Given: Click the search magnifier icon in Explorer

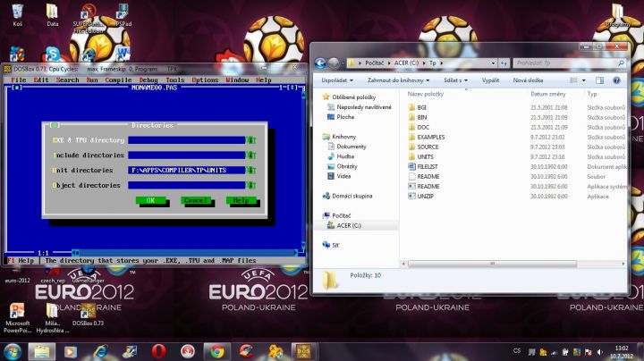Looking at the screenshot, I should click(x=621, y=63).
